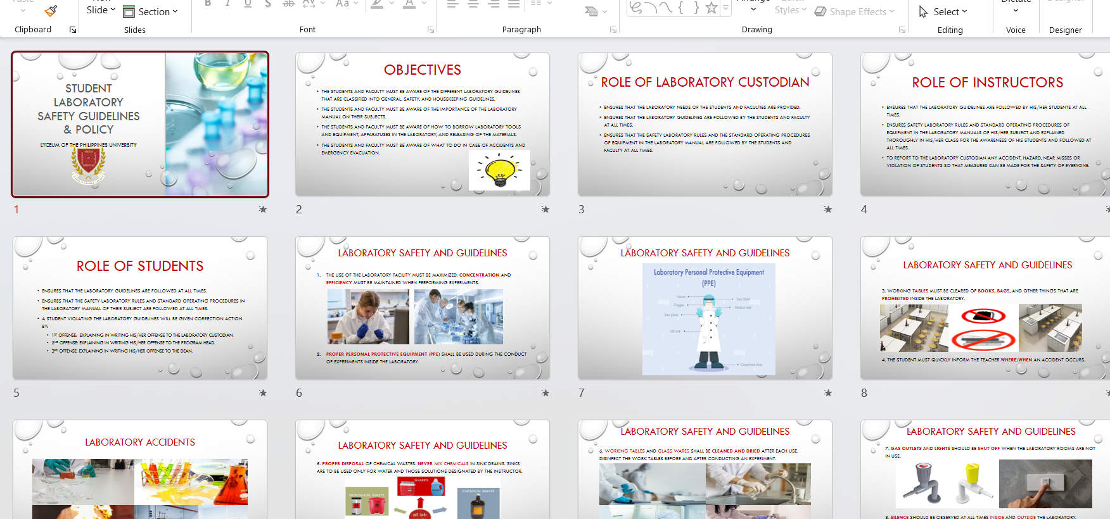Click the Add or Remove Columns icon

click(536, 4)
